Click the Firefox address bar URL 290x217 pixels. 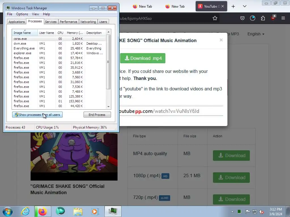tap(135, 18)
